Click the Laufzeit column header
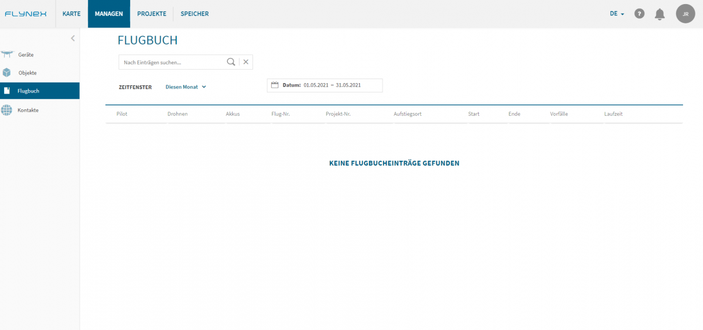 613,114
